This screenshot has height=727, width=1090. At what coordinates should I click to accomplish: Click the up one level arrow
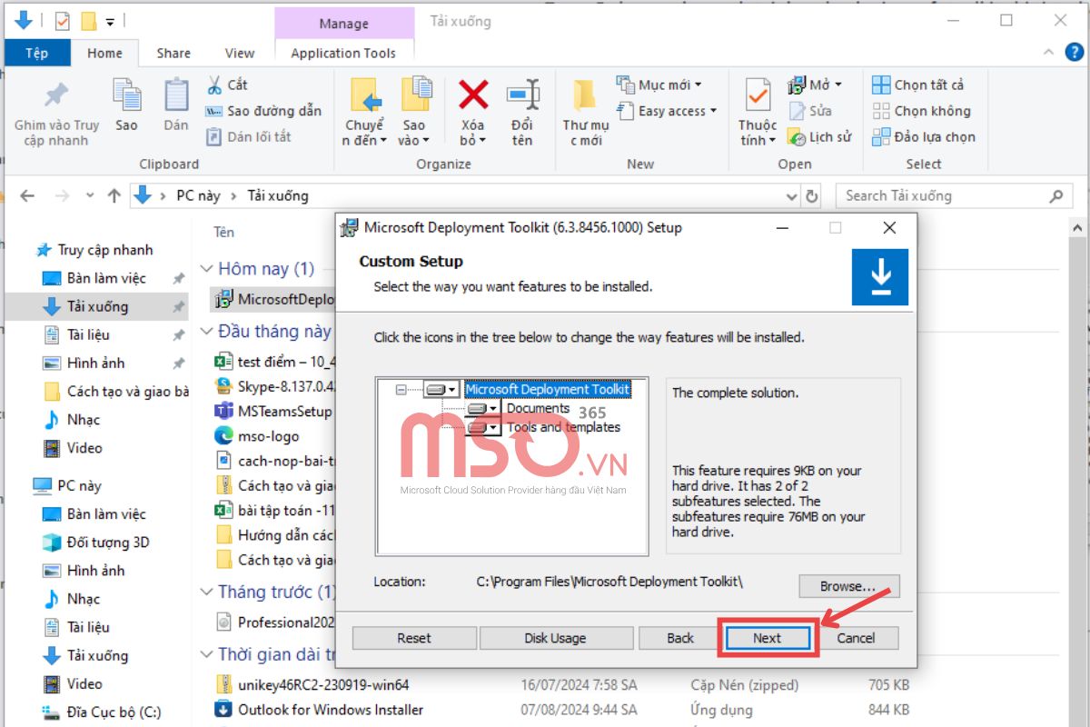point(114,195)
